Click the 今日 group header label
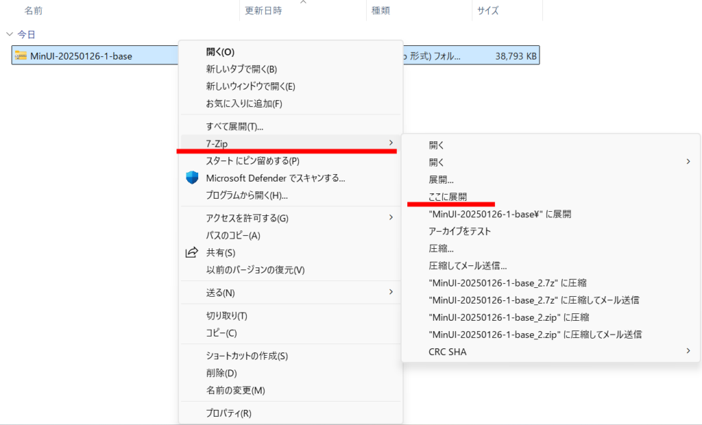The height and width of the screenshot is (425, 702). coord(26,34)
